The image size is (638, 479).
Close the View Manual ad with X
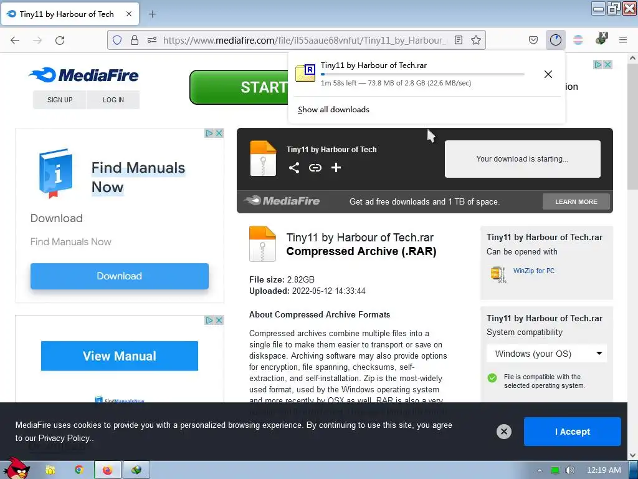tap(219, 320)
